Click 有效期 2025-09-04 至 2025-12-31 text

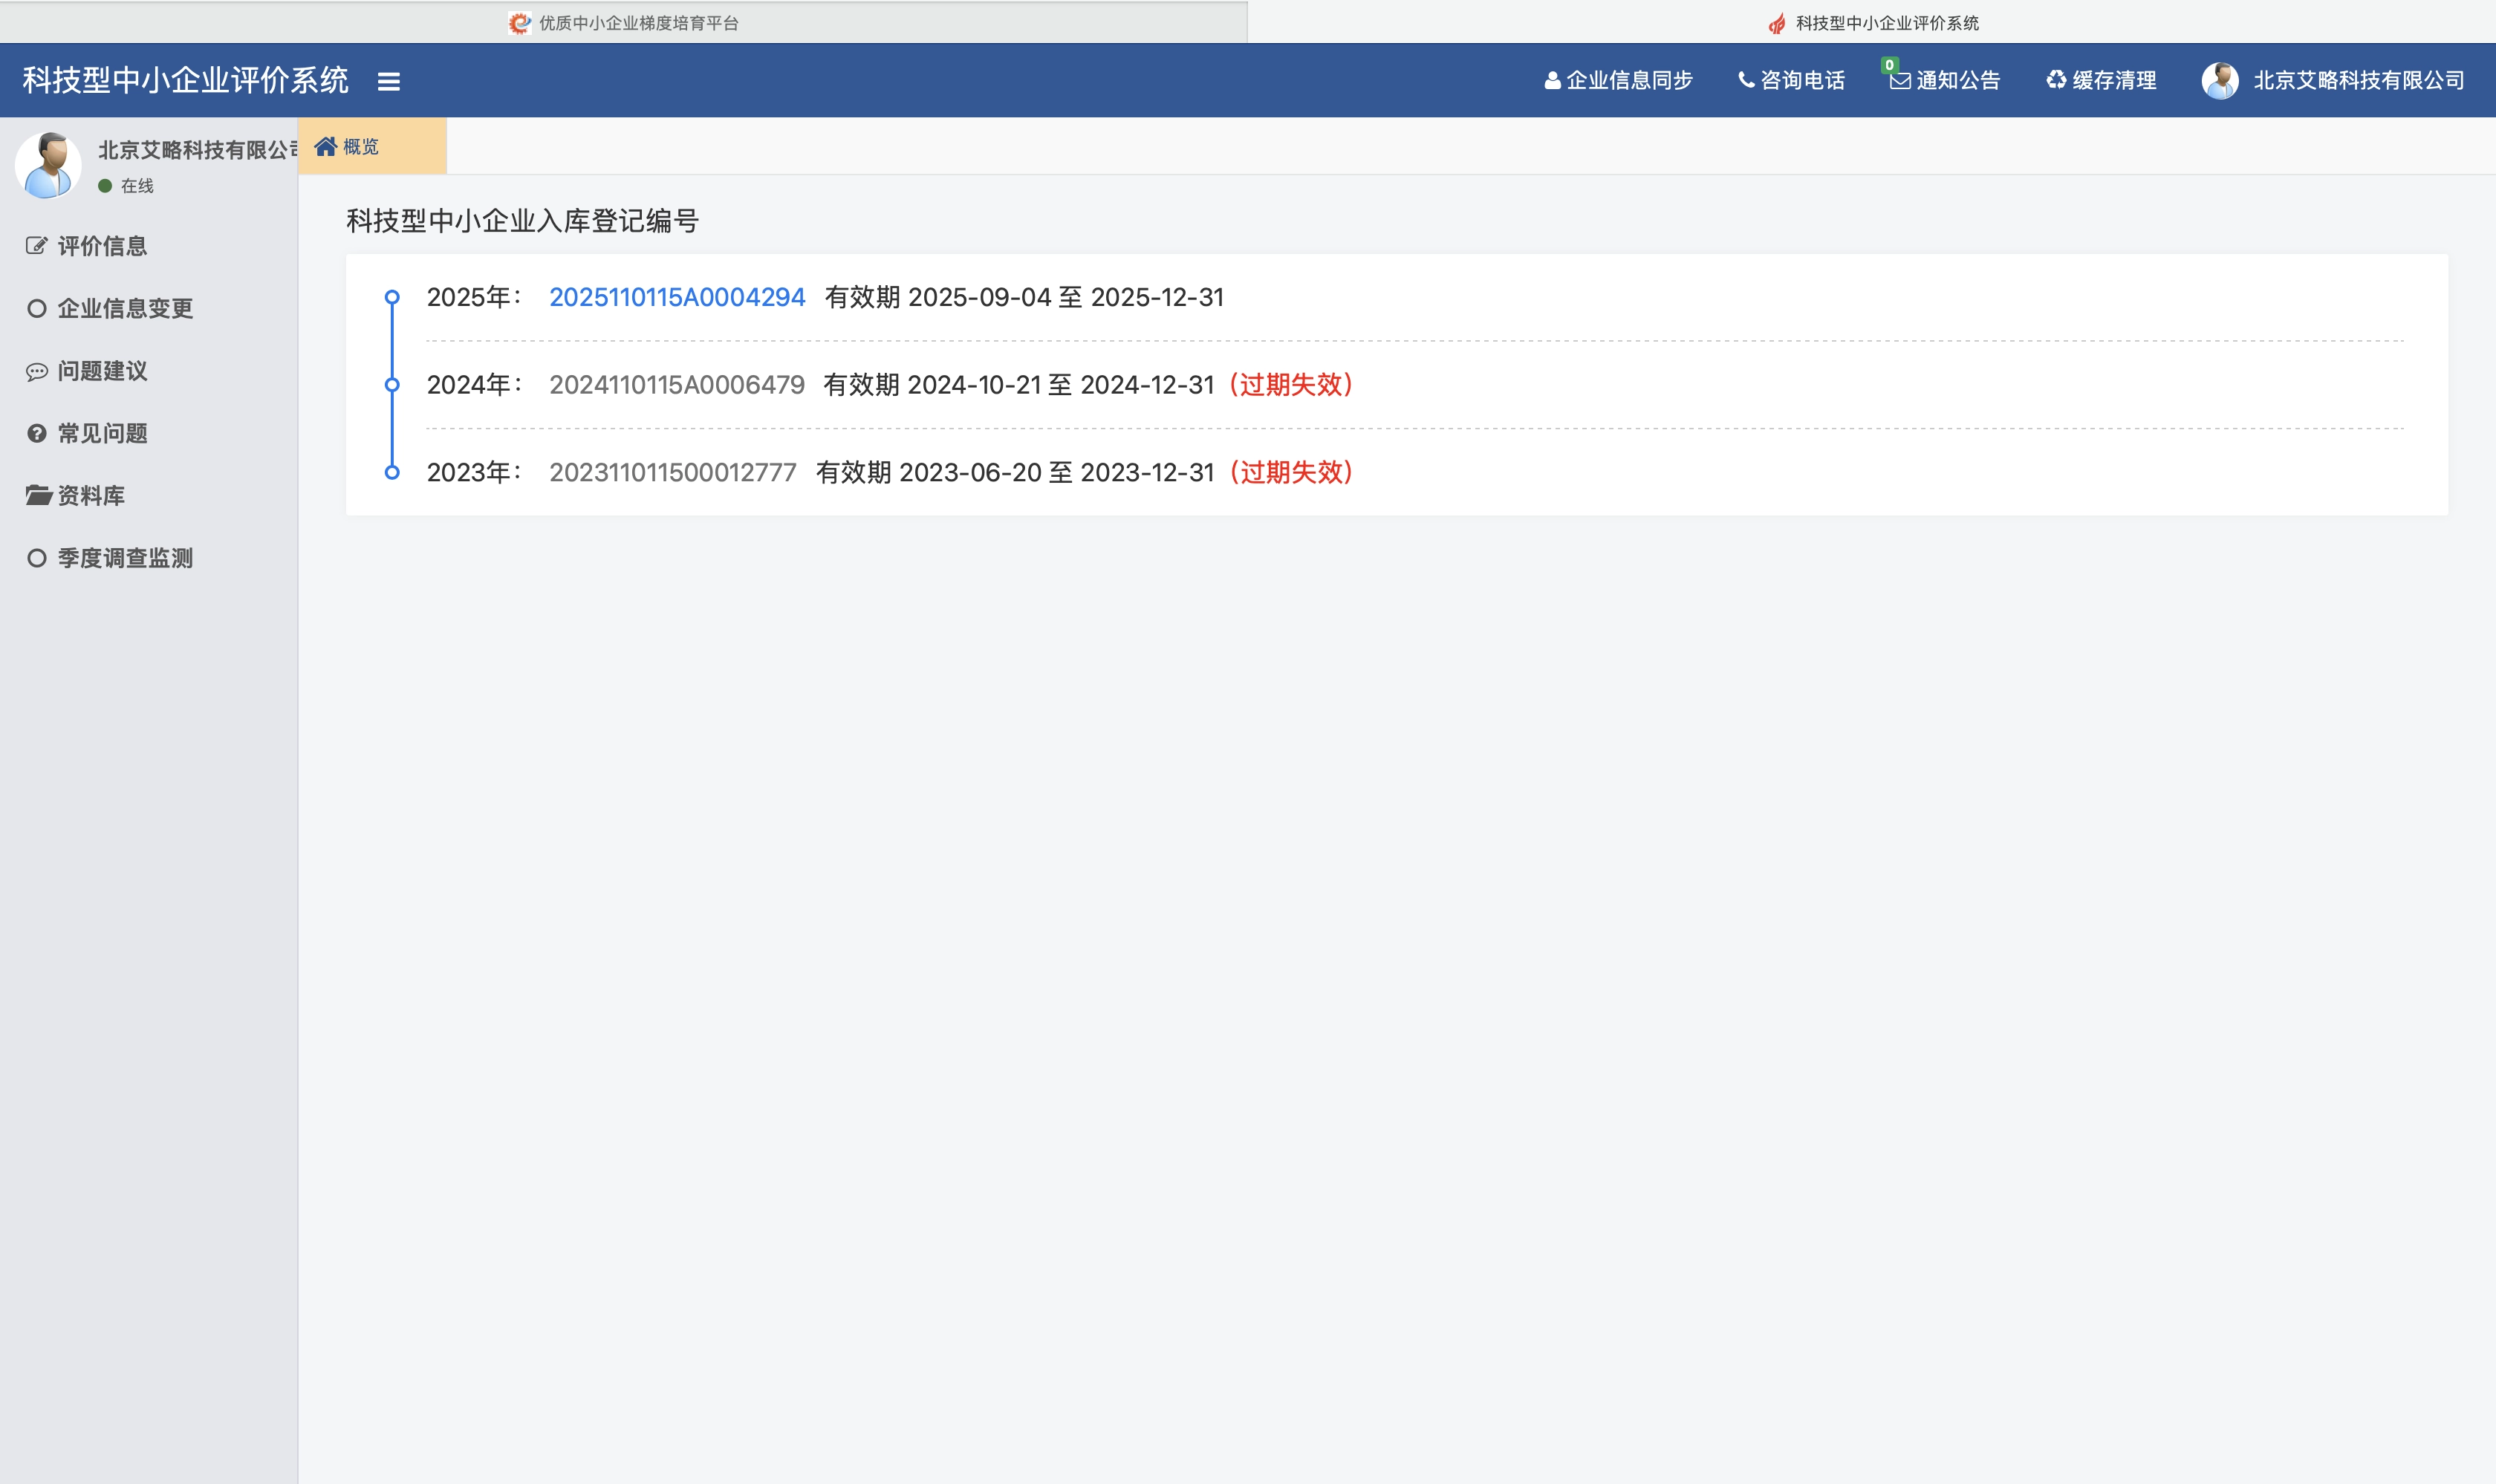tap(1024, 297)
